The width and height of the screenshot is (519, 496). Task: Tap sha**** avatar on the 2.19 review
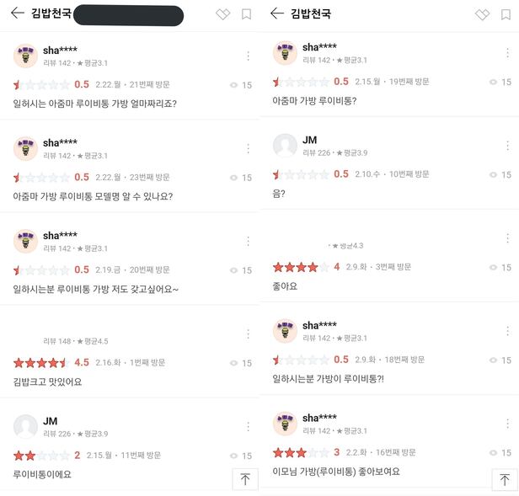pos(25,241)
